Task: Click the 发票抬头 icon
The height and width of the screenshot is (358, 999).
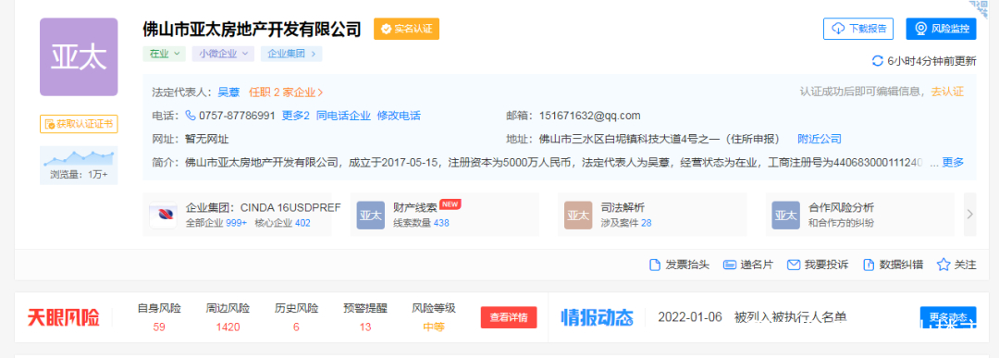Action: [x=654, y=265]
